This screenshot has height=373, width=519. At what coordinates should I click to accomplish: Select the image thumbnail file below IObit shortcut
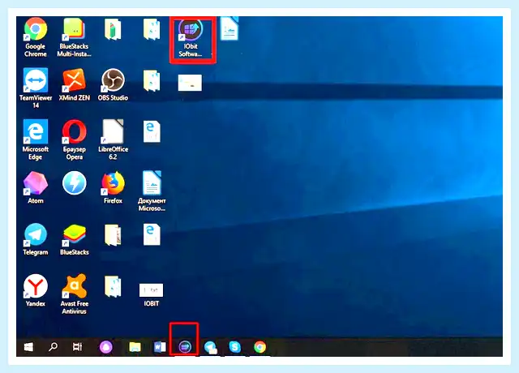[190, 83]
